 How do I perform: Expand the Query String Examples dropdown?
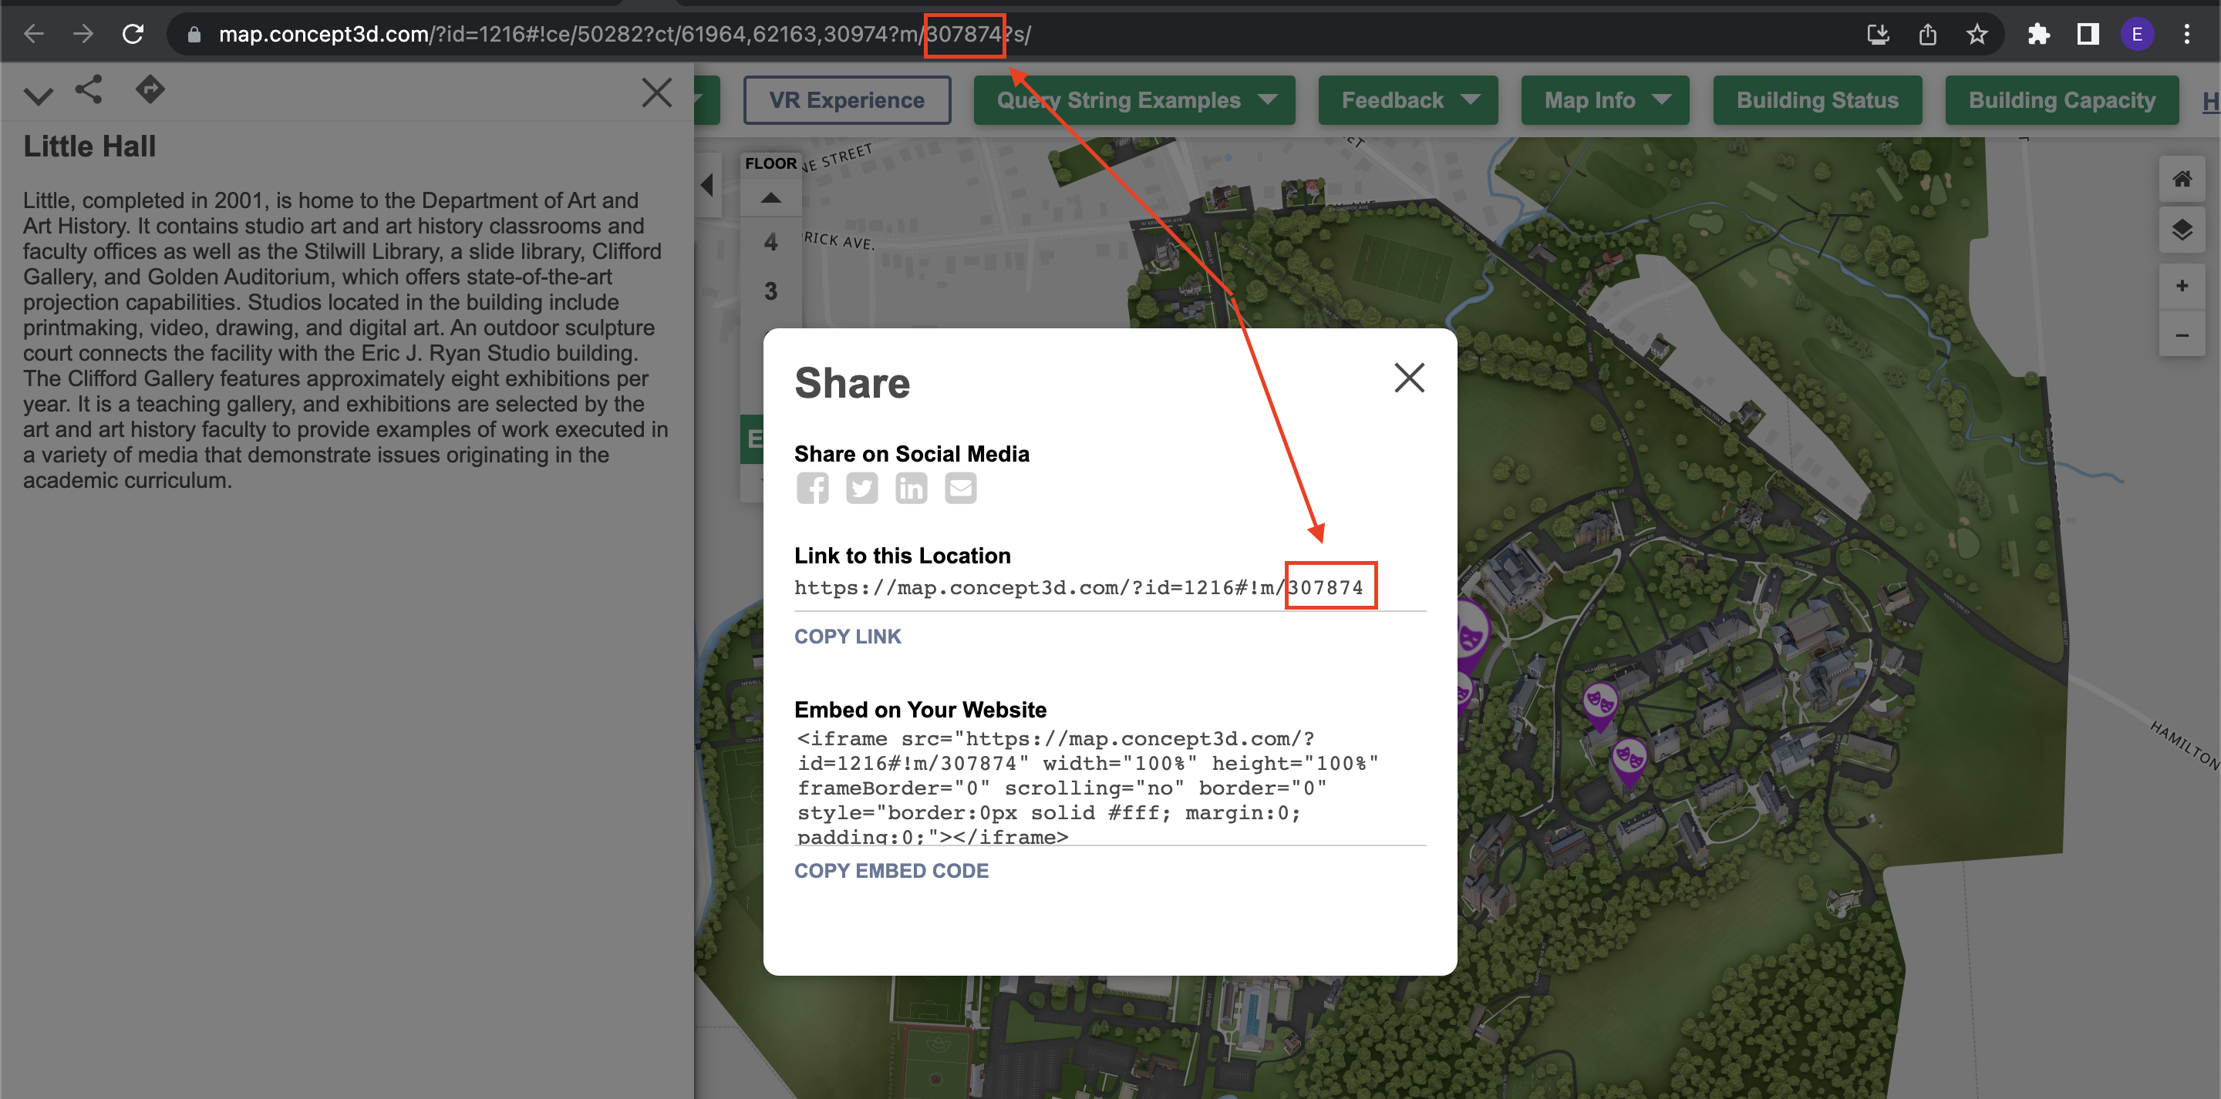1134,100
